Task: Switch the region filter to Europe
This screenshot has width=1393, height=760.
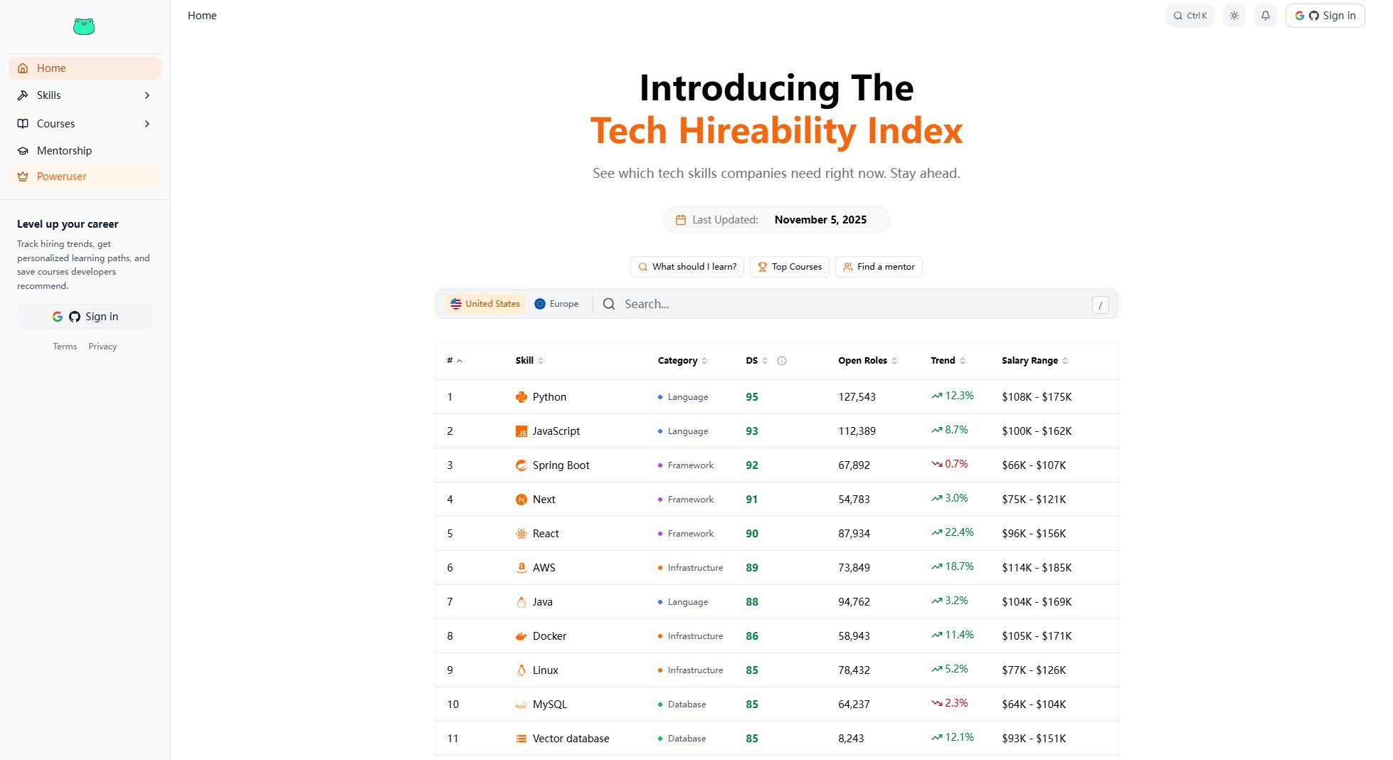Action: pyautogui.click(x=556, y=303)
